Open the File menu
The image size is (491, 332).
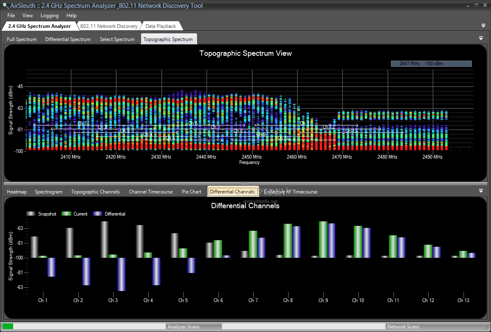tap(11, 15)
